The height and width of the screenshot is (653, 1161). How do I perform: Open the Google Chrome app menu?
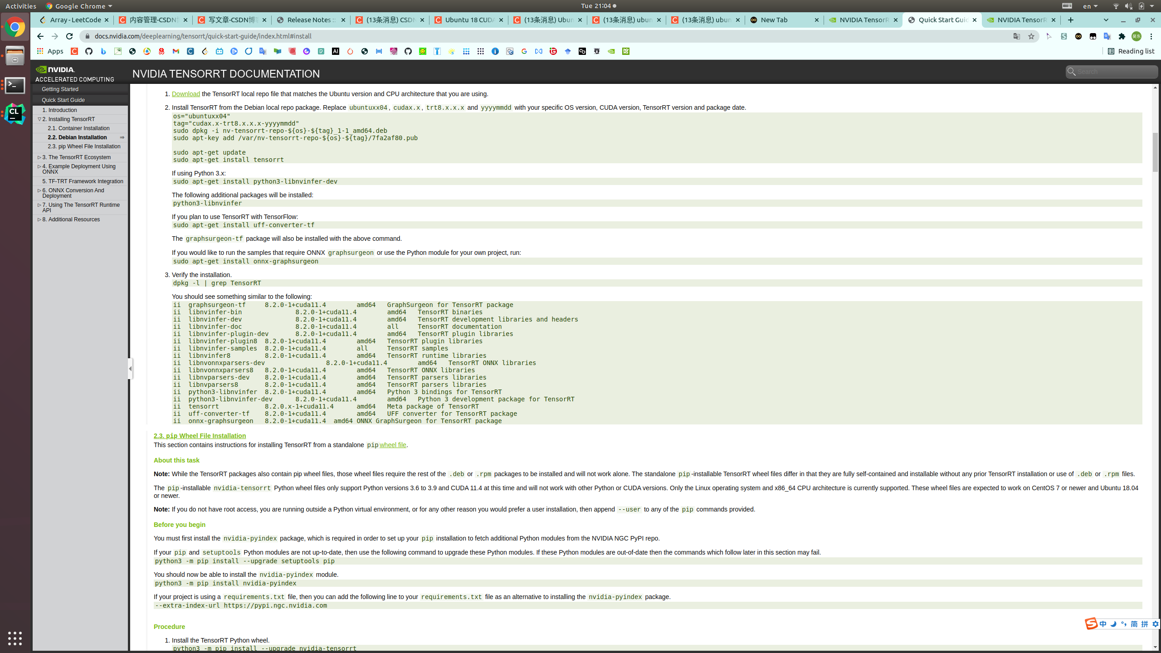tap(79, 6)
